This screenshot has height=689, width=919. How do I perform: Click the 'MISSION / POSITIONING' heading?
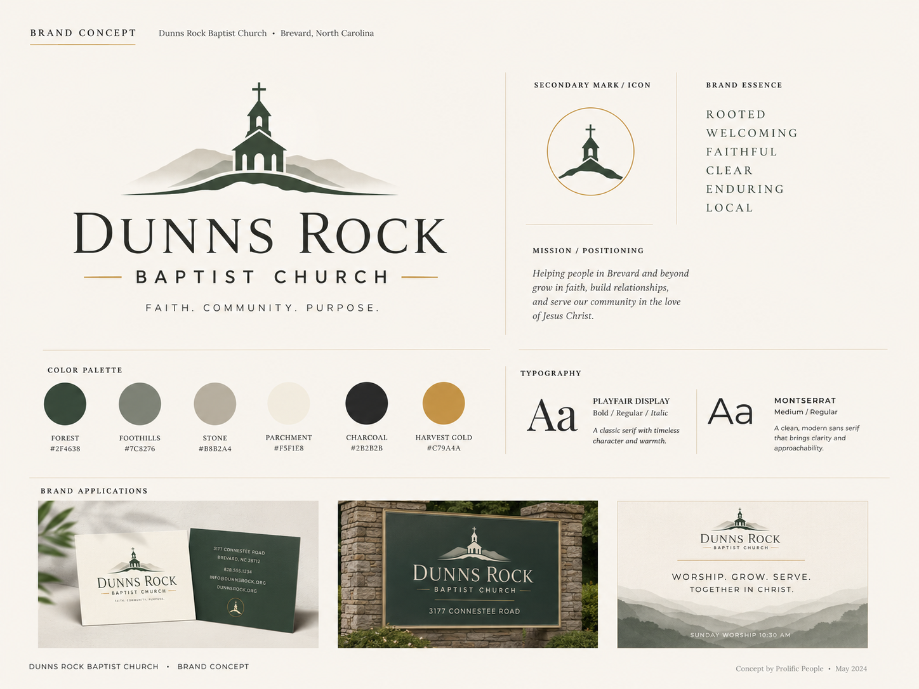point(588,251)
